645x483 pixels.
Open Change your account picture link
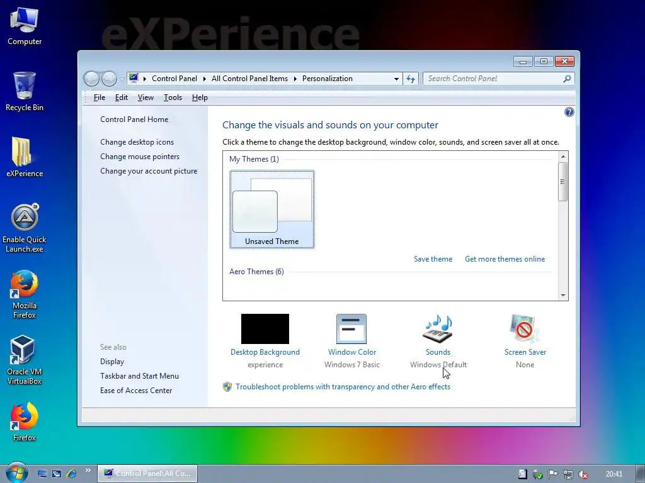149,171
